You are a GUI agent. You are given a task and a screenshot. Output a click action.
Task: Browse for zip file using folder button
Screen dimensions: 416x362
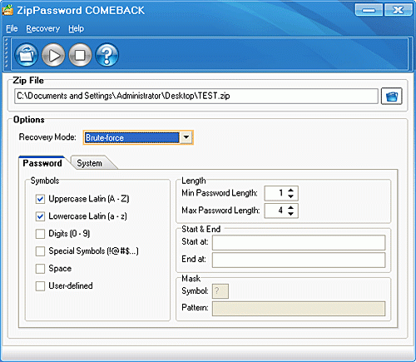tap(391, 97)
